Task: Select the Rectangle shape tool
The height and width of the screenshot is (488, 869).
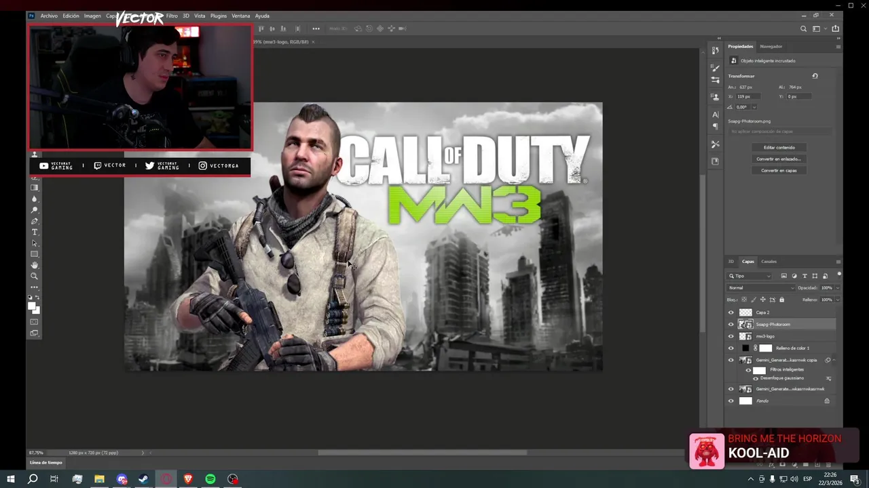Action: 35,254
